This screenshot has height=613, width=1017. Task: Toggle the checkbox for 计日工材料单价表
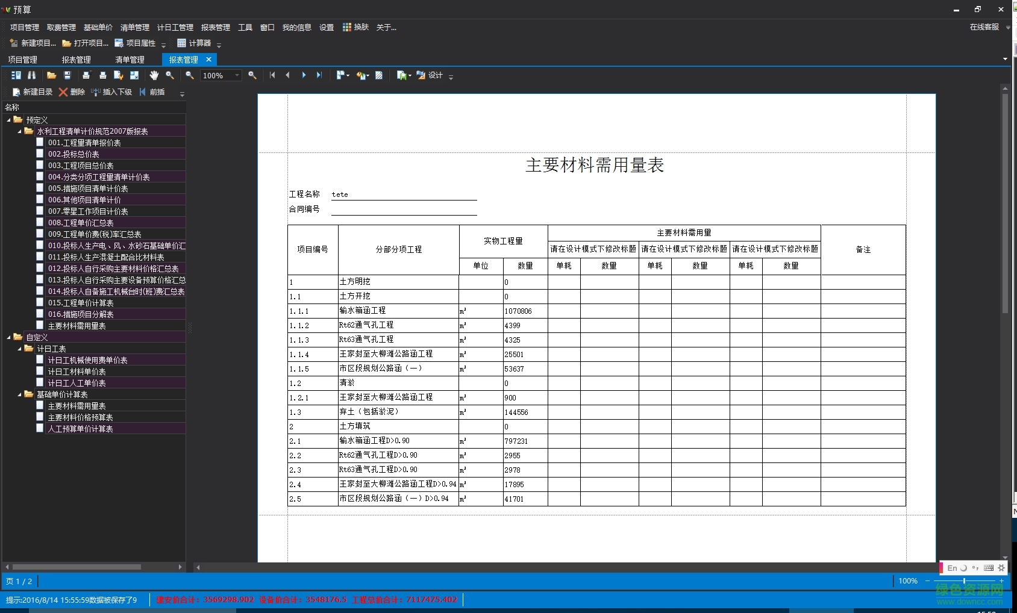coord(40,371)
